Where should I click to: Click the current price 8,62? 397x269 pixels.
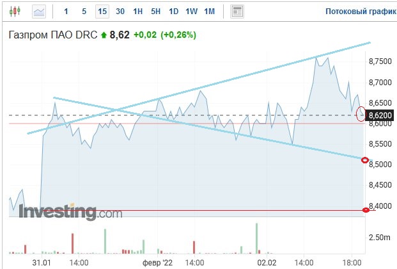tap(120, 35)
